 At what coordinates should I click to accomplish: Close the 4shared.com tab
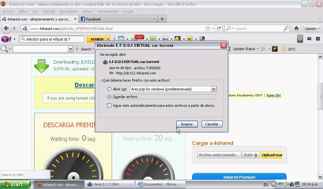(75, 19)
